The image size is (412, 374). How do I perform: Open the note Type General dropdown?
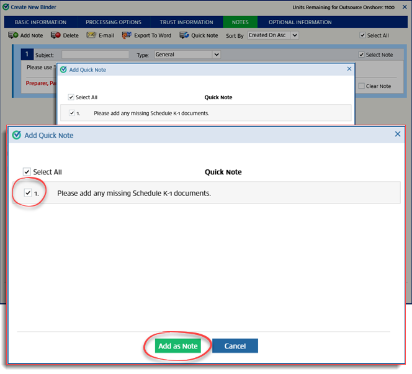(187, 55)
